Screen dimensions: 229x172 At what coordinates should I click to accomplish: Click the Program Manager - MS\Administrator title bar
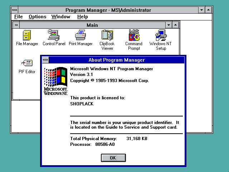point(108,10)
